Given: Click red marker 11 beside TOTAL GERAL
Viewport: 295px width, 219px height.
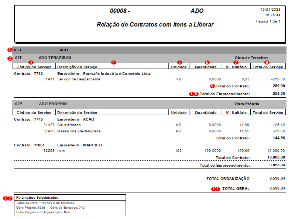Looking at the screenshot, I should 215,189.
